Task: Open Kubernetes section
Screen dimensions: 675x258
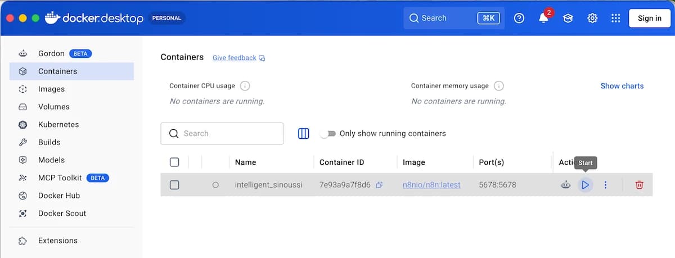Action: 71,124
